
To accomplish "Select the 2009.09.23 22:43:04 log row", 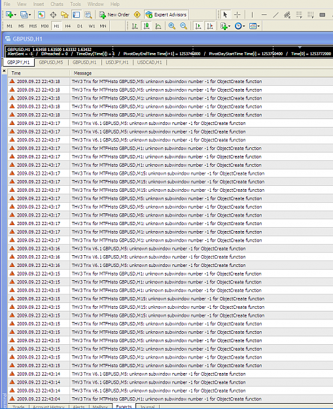I will point(170,399).
